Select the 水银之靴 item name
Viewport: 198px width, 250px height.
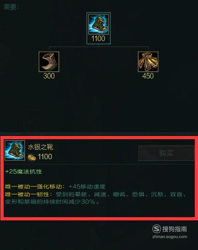pyautogui.click(x=41, y=147)
